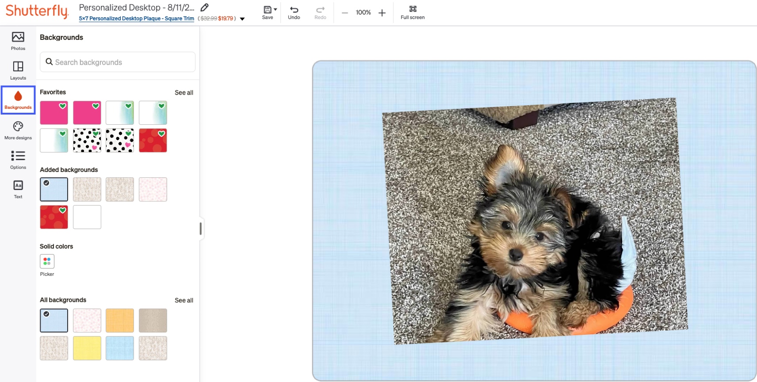The width and height of the screenshot is (757, 382).
Task: Open 5x7 Personalized Desktop Plaque link
Action: coord(136,19)
